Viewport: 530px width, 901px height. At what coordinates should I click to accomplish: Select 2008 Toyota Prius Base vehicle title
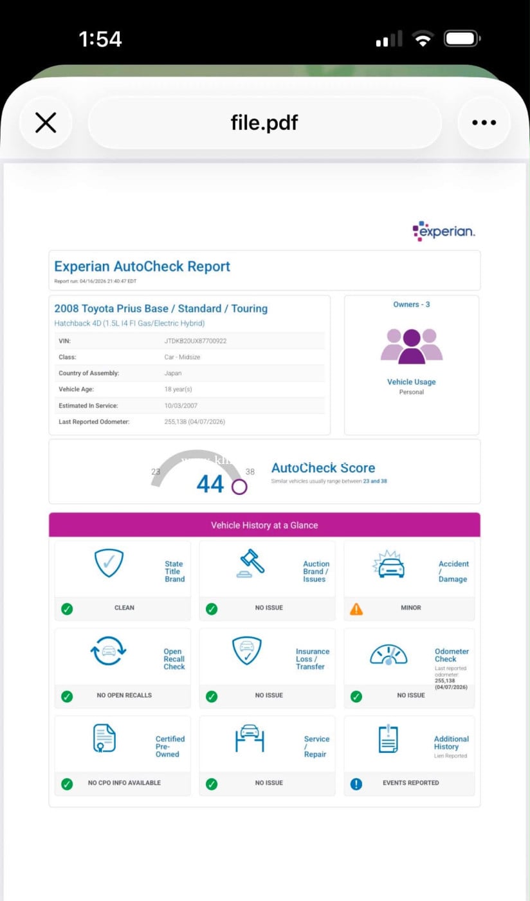pyautogui.click(x=161, y=308)
